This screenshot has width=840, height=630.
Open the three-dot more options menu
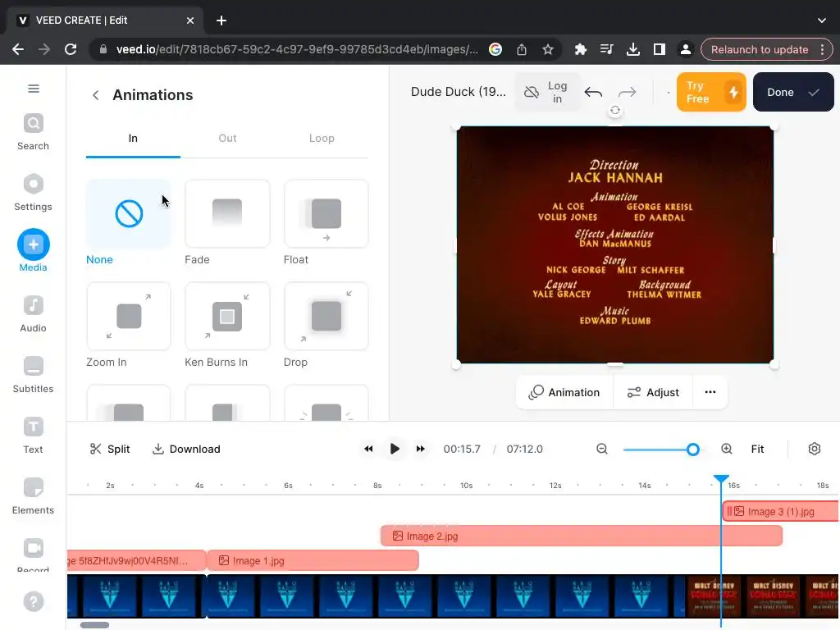(x=710, y=392)
